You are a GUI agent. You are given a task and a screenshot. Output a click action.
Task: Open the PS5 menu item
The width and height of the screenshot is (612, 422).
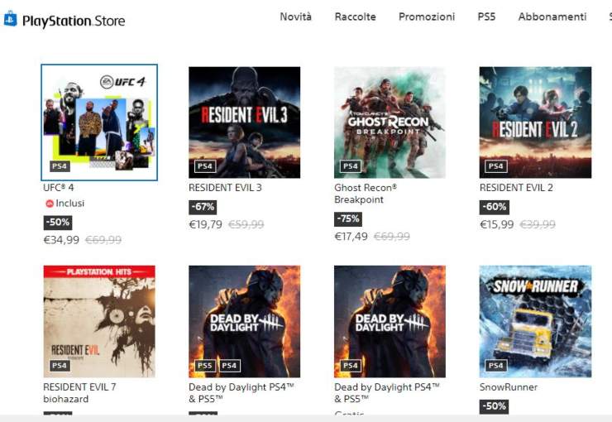click(x=486, y=17)
